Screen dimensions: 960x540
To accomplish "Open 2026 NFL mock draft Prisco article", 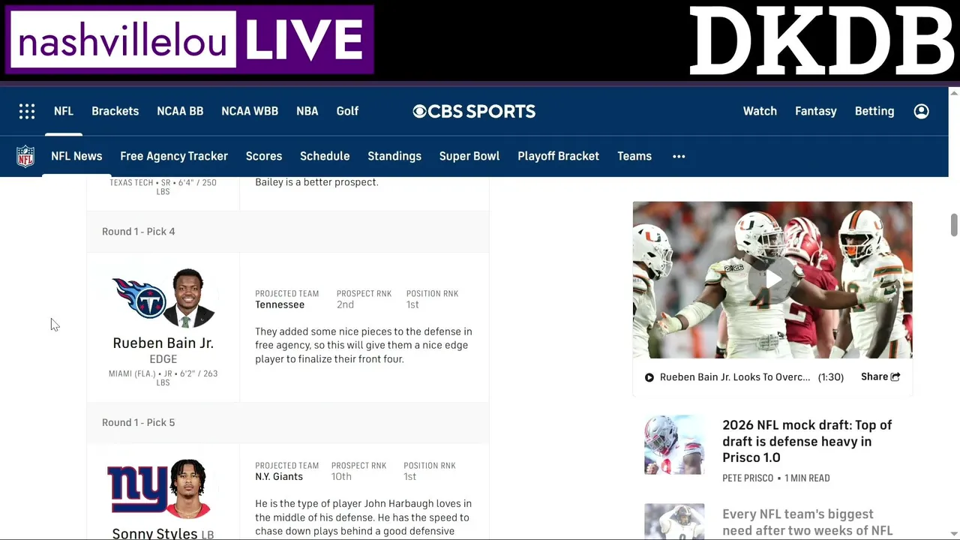I will pyautogui.click(x=807, y=441).
